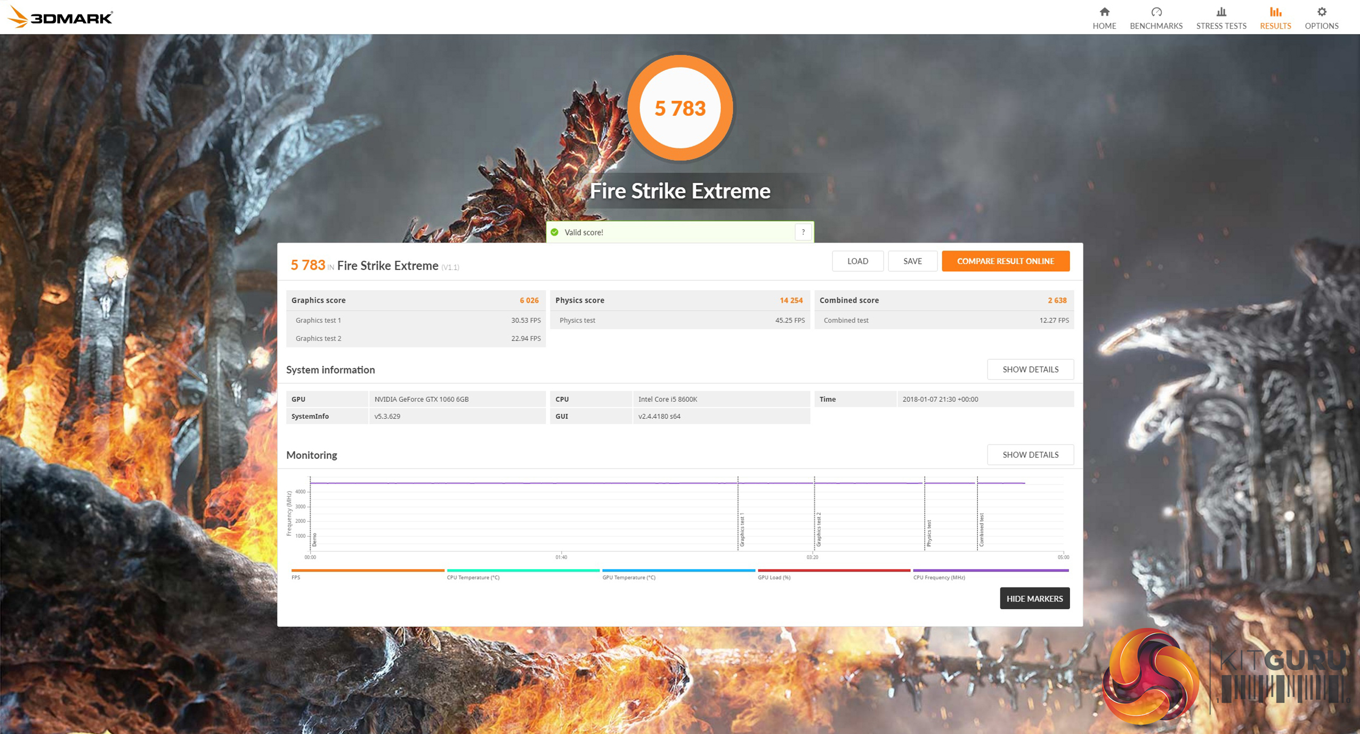Screen dimensions: 1360x734
Task: Show details for Monitoring section
Action: click(1030, 455)
